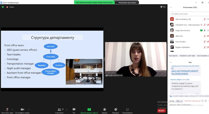The image size is (209, 114).
Task: Focus the Найти участника search field
Action: pyautogui.click(x=190, y=14)
